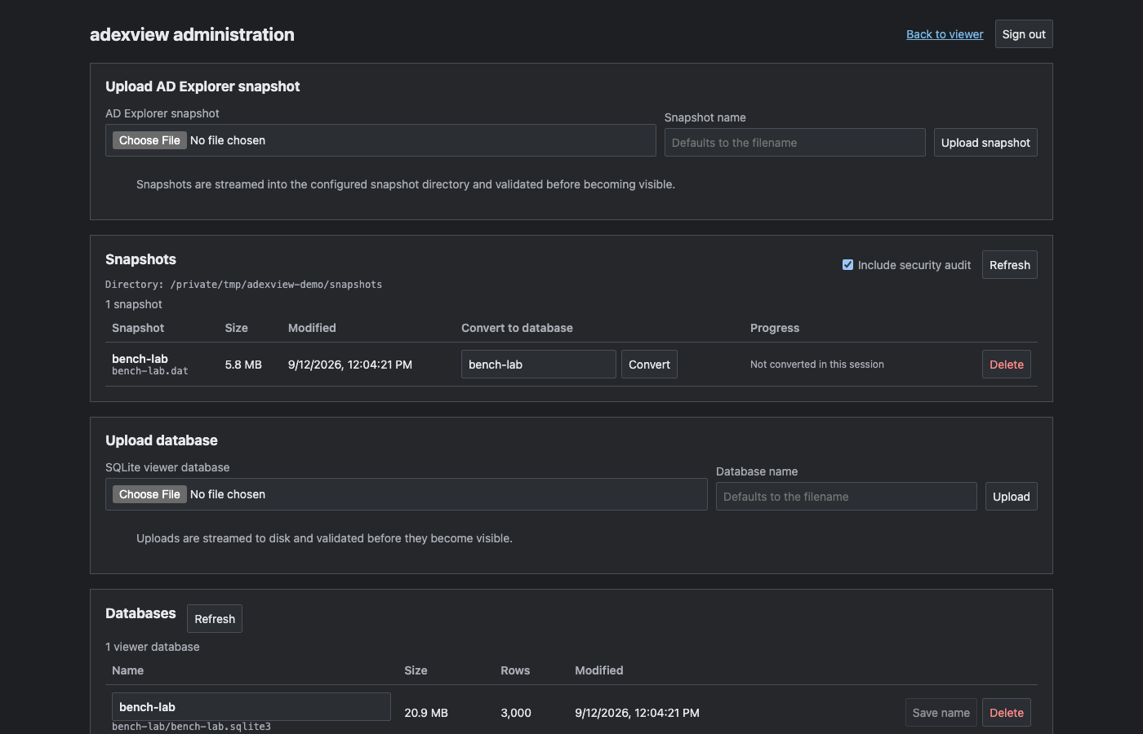Click the Sign out button
The height and width of the screenshot is (734, 1143).
pyautogui.click(x=1024, y=34)
